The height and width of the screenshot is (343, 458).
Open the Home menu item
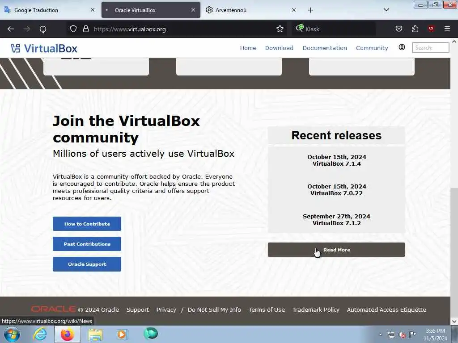(248, 48)
